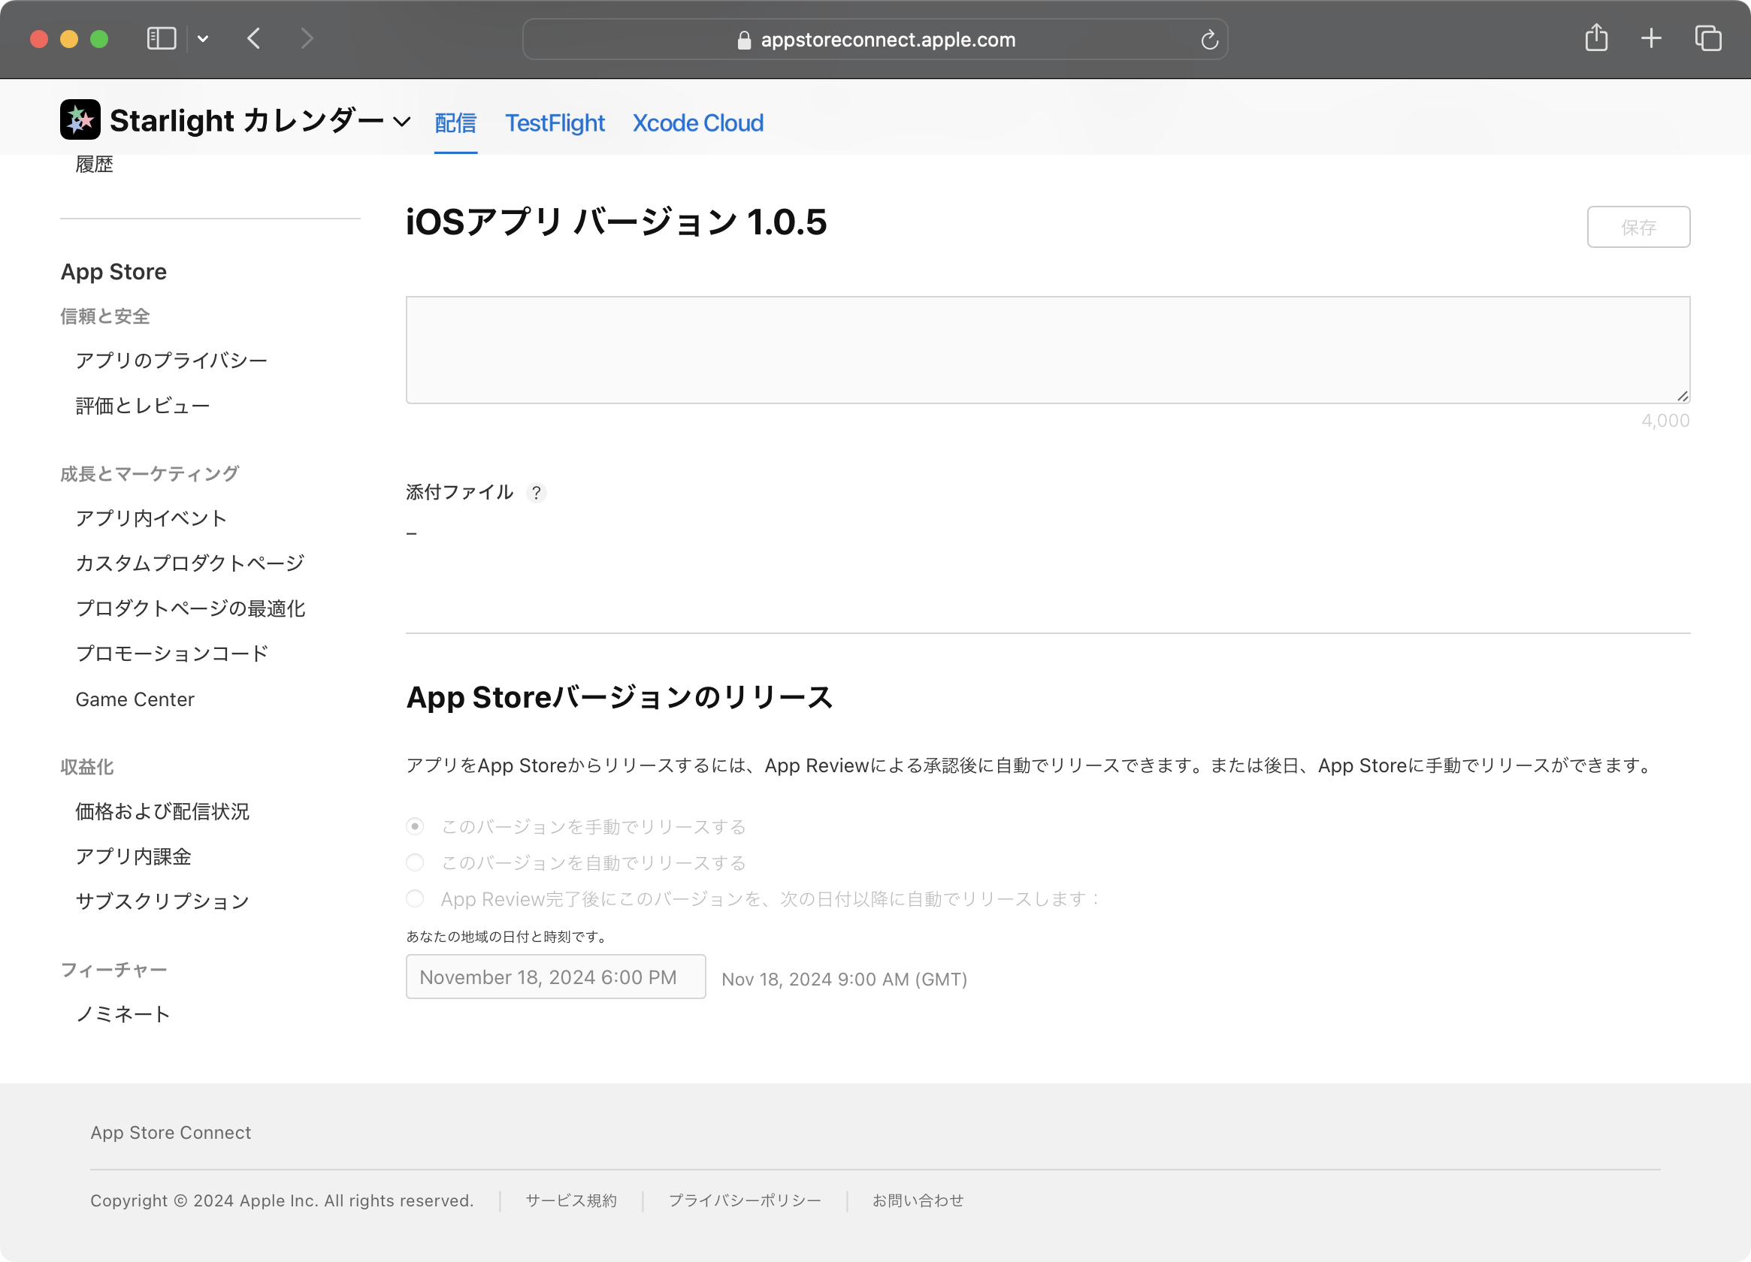Switch to the Xcode Cloud tab

(x=697, y=122)
